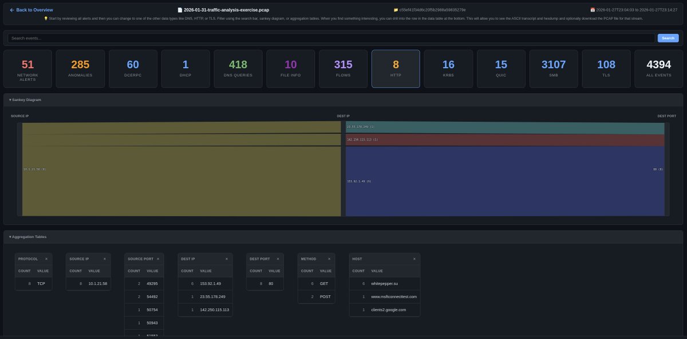Click the lightbulb tip icon

coord(46,18)
